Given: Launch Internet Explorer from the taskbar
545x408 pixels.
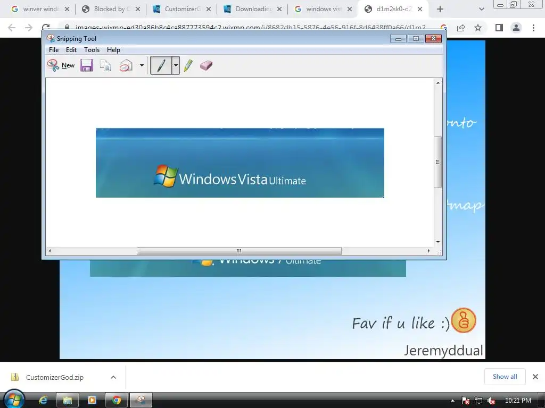Looking at the screenshot, I should (43, 400).
